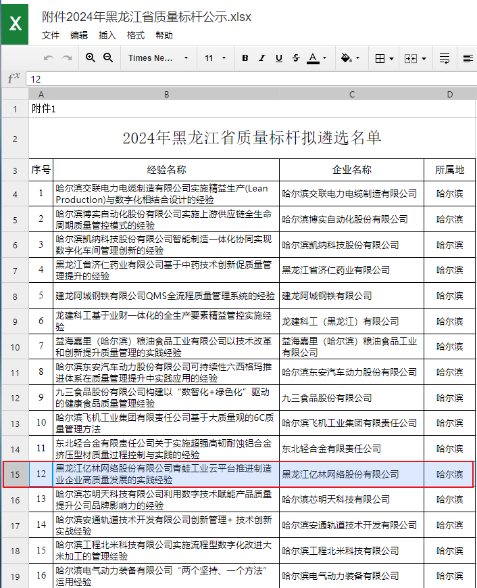Click cell 哈尔滨芯明天科技有限公司 in column C

351,499
